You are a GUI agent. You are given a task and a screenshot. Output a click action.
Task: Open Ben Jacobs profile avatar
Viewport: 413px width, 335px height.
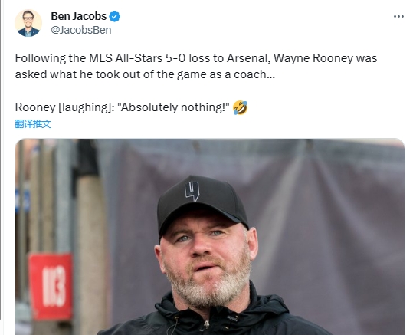[x=28, y=23]
